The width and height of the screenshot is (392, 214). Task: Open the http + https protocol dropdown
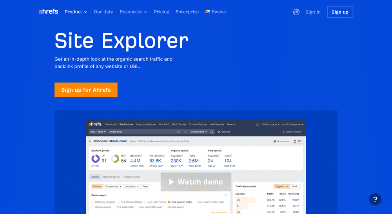pos(98,132)
